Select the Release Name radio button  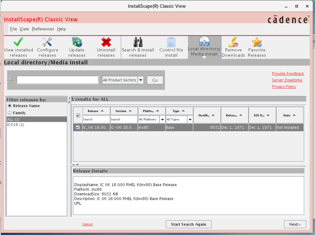10,106
